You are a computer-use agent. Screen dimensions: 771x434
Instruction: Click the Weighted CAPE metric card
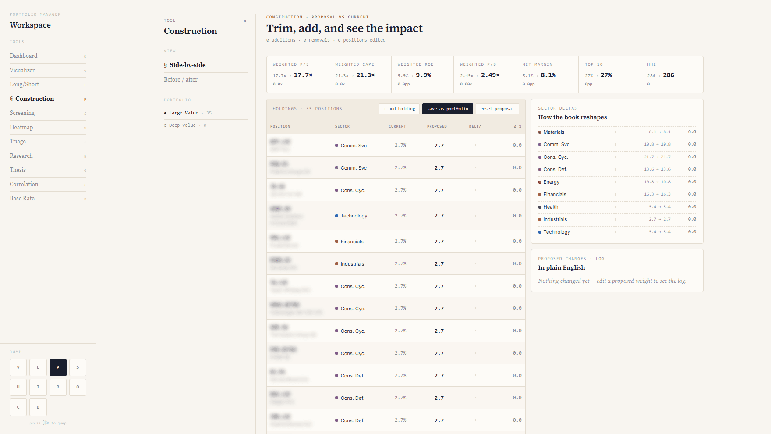point(360,75)
